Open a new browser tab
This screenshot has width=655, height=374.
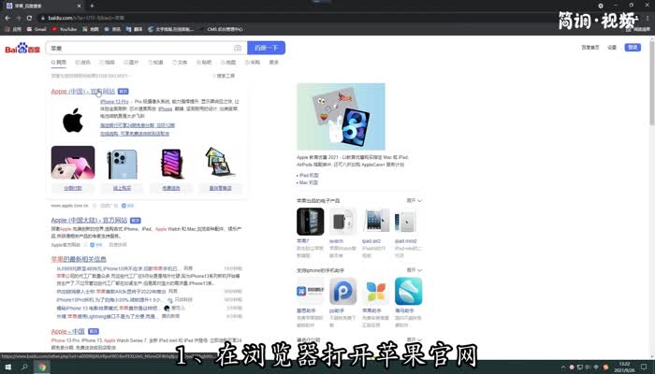coord(92,7)
